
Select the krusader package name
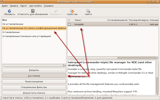[79, 24]
